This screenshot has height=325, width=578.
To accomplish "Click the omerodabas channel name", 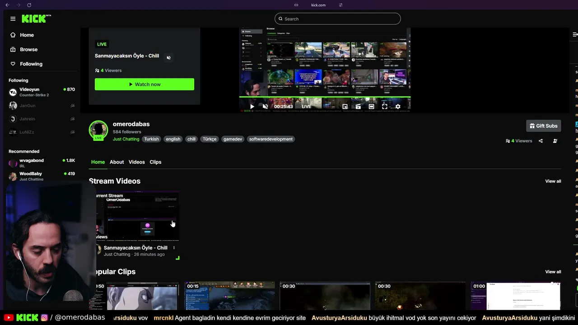I will [x=131, y=124].
